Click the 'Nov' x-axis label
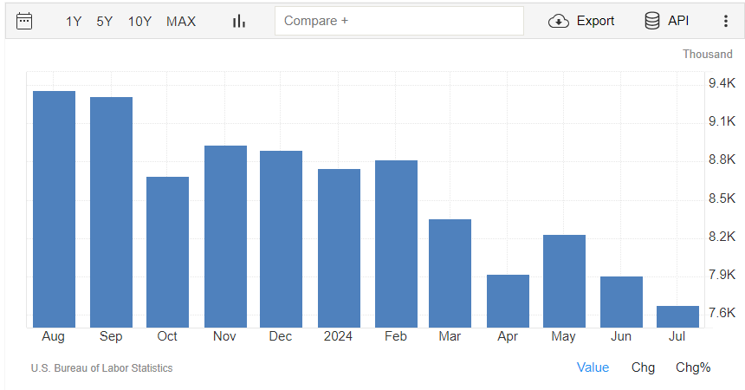Screen dimensions: 745x390 [x=224, y=336]
